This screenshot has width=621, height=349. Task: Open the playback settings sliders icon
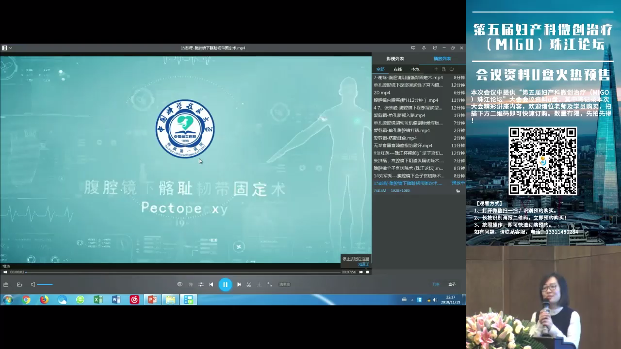coord(201,285)
